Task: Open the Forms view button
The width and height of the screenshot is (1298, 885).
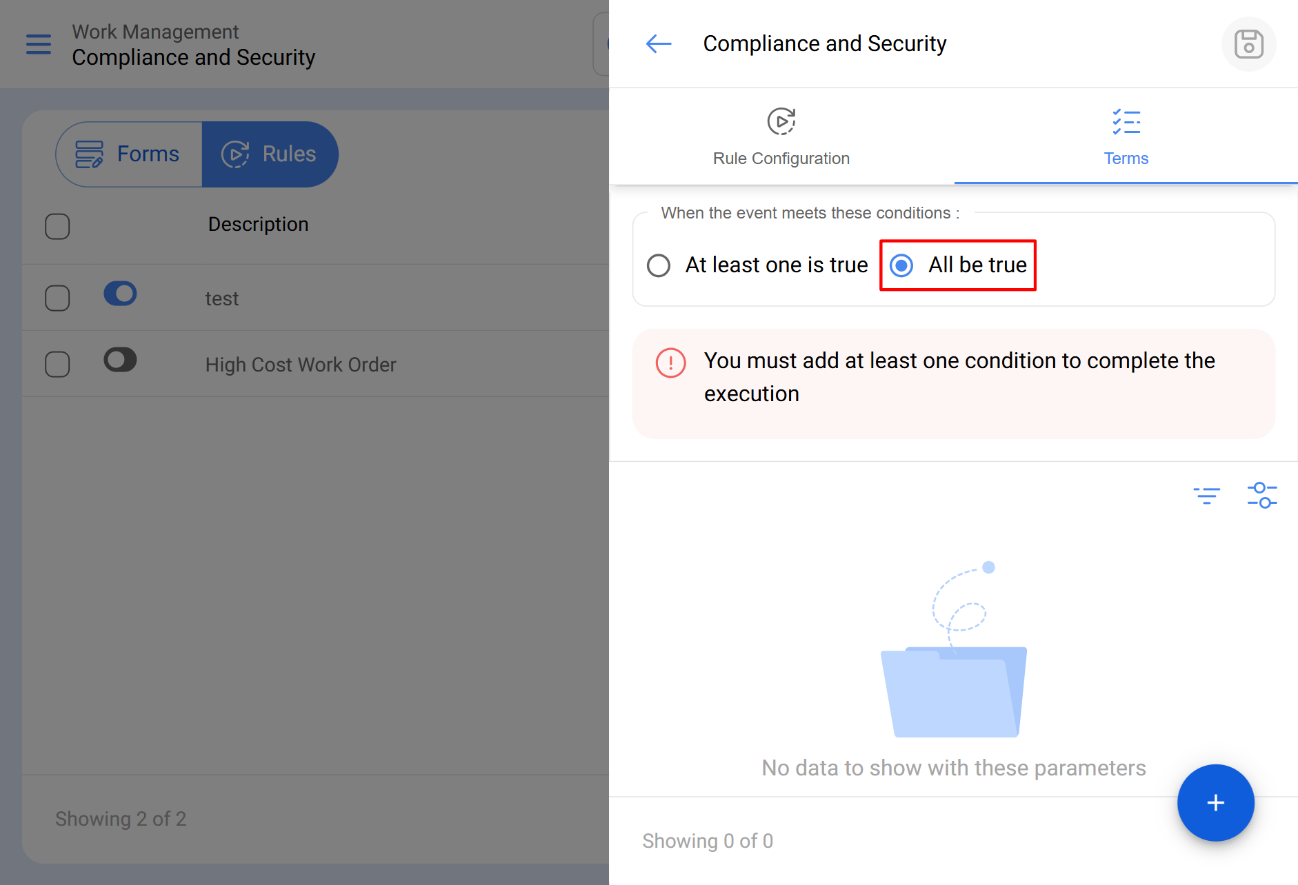Action: click(129, 154)
